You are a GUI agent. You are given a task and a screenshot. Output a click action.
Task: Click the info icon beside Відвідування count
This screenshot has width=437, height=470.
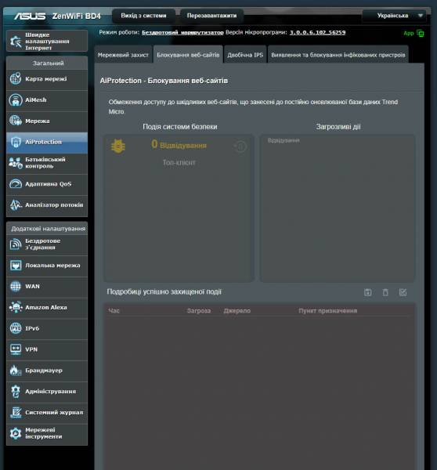coord(240,146)
